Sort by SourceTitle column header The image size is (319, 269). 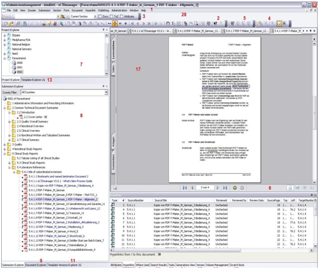tap(160, 200)
